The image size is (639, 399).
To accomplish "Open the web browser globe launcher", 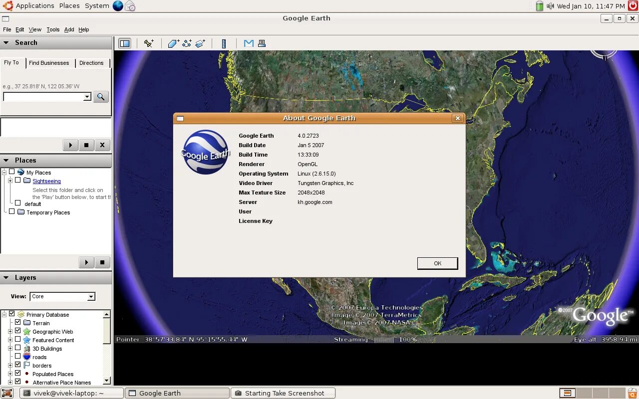I will point(118,6).
